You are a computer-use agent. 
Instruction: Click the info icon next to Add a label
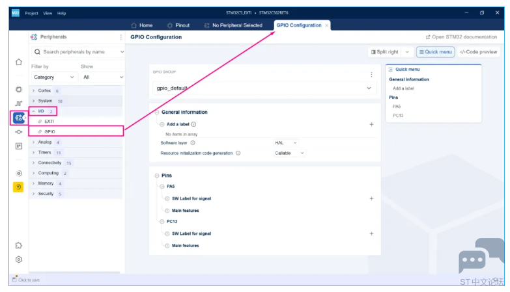click(x=193, y=124)
